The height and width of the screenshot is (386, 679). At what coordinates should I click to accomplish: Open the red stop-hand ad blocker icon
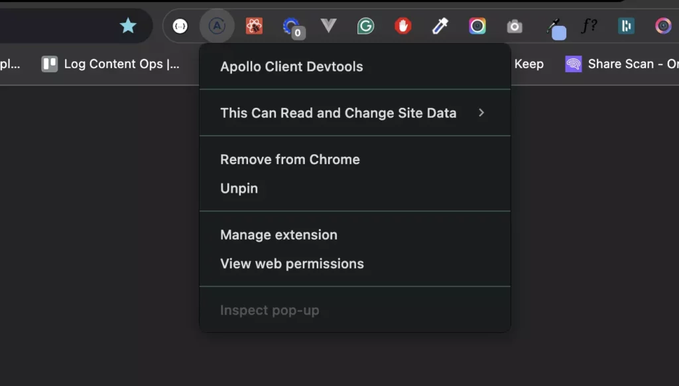coord(402,26)
